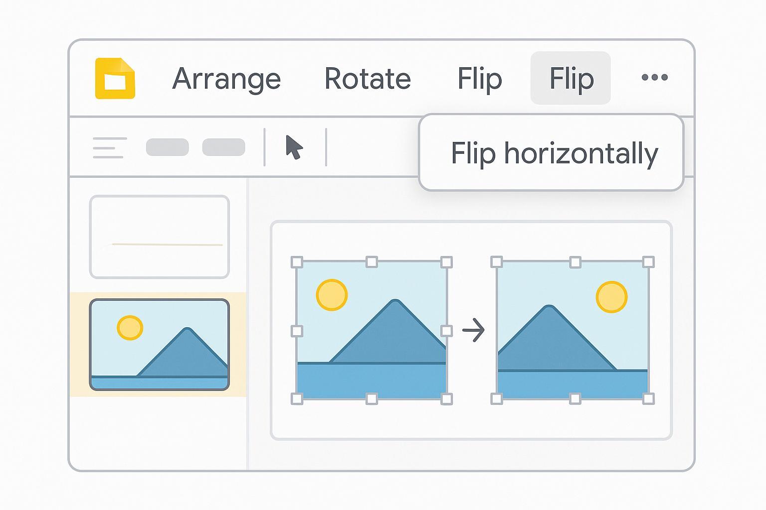The image size is (766, 510).
Task: Click the sun in the original canvas image
Action: pyautogui.click(x=332, y=295)
